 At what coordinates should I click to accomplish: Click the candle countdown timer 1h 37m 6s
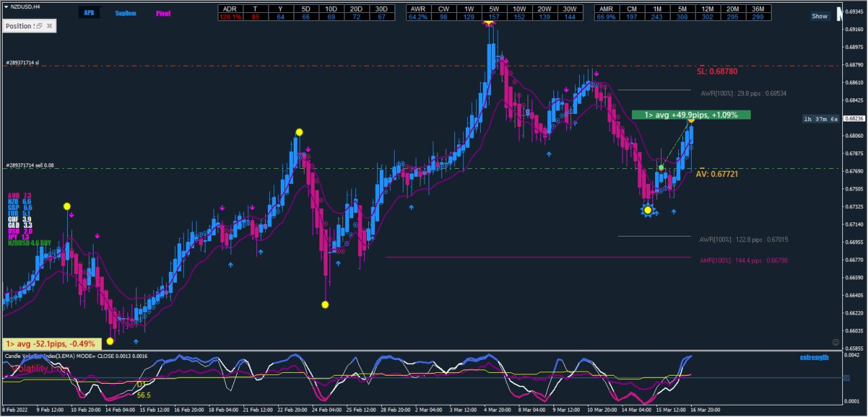point(821,119)
